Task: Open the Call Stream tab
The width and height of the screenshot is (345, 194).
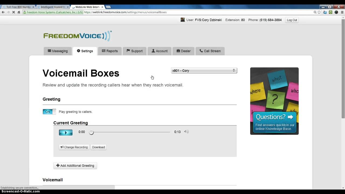Action: 210,51
